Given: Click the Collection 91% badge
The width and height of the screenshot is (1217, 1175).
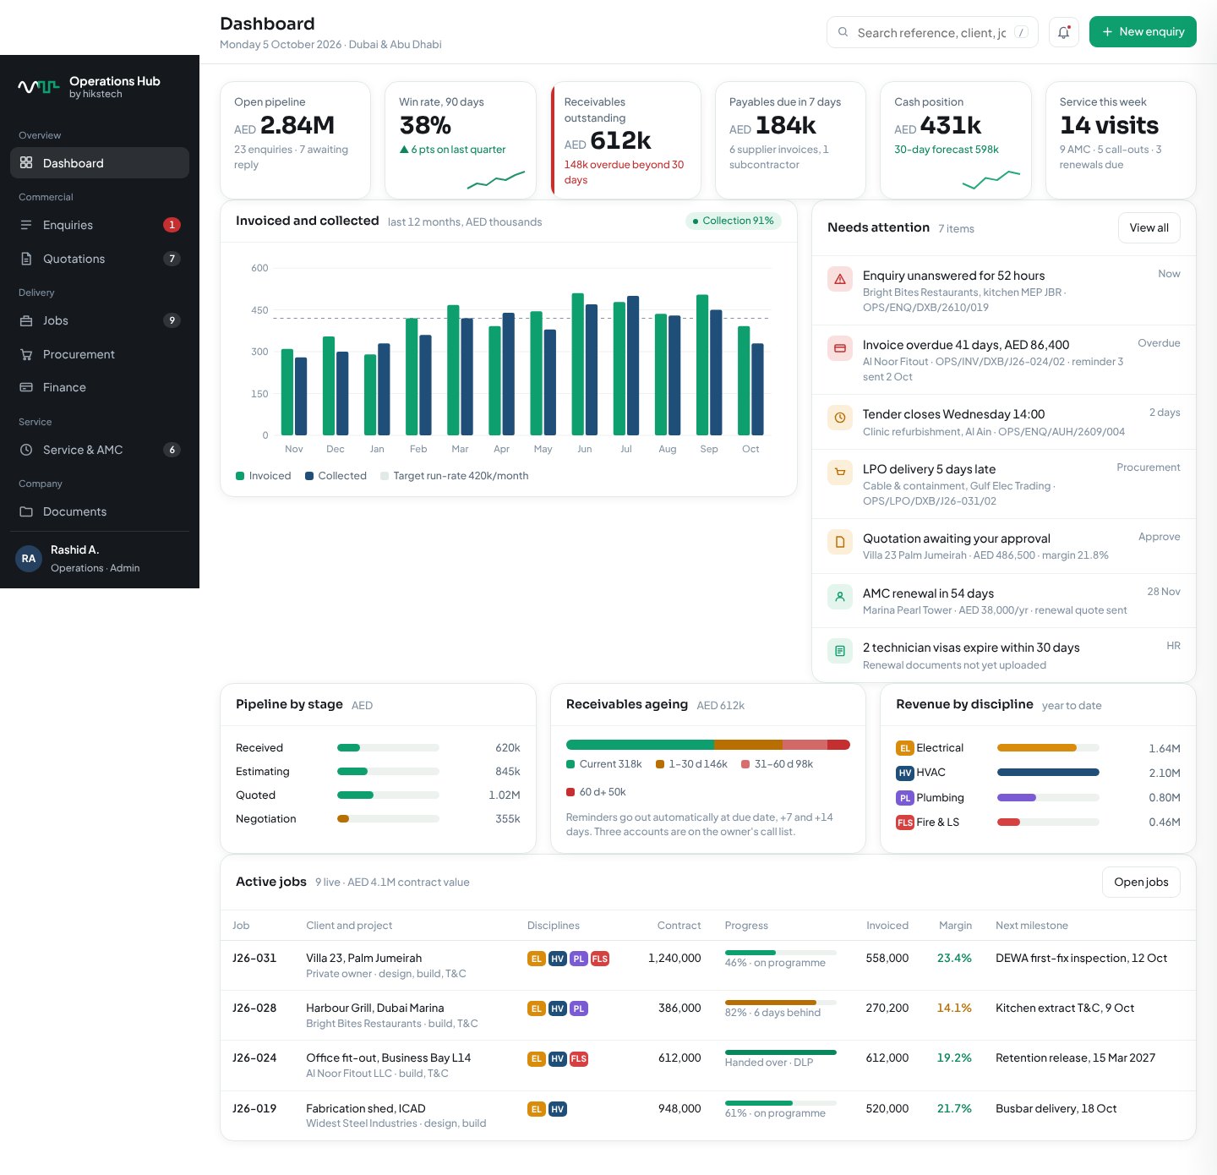Looking at the screenshot, I should coord(733,221).
